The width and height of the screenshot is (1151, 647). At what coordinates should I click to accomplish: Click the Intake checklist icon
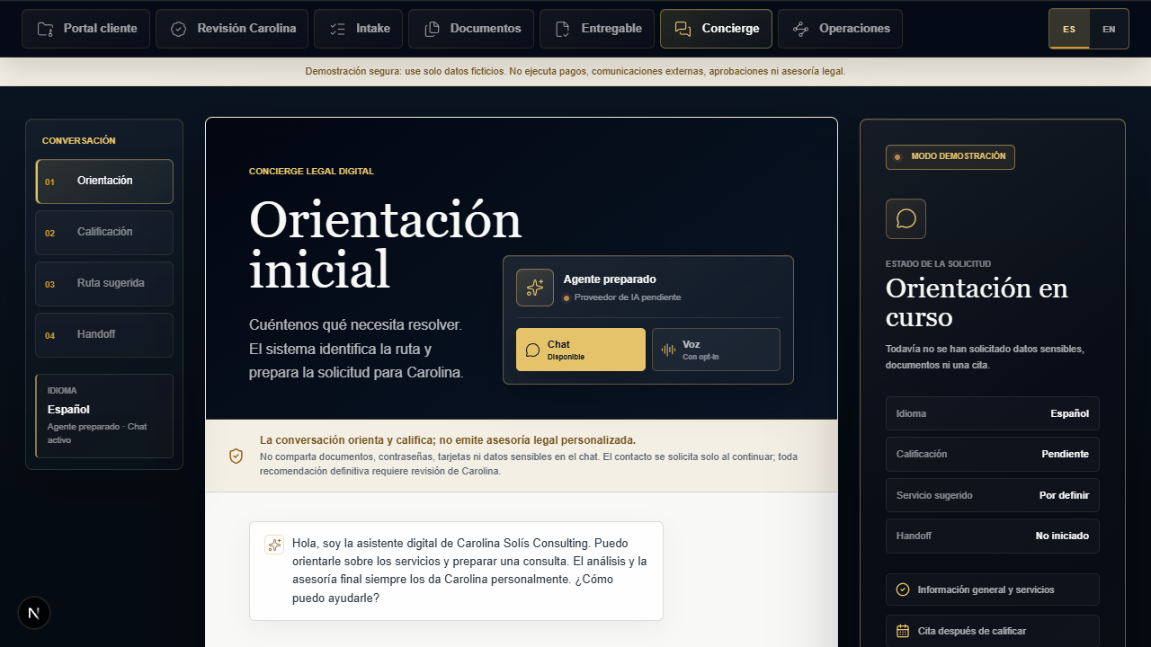[337, 29]
